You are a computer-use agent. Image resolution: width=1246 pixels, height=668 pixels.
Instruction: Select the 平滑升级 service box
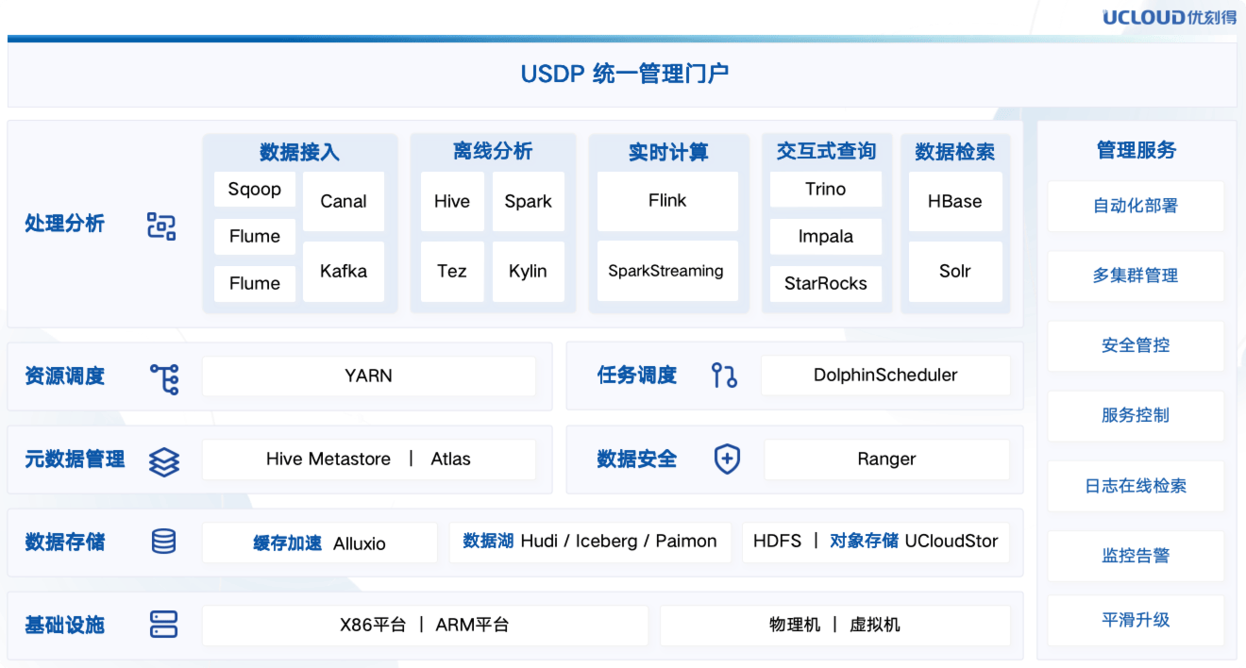(1136, 620)
